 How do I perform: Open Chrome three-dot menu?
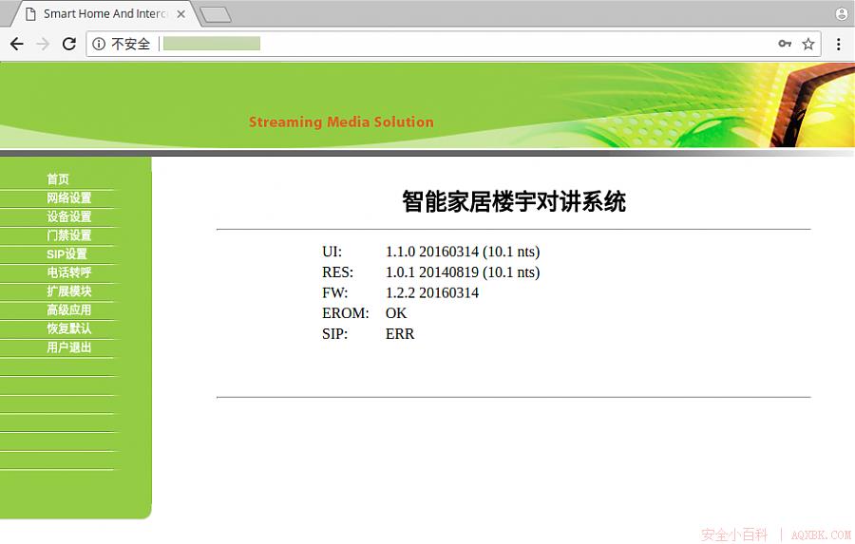click(x=839, y=44)
